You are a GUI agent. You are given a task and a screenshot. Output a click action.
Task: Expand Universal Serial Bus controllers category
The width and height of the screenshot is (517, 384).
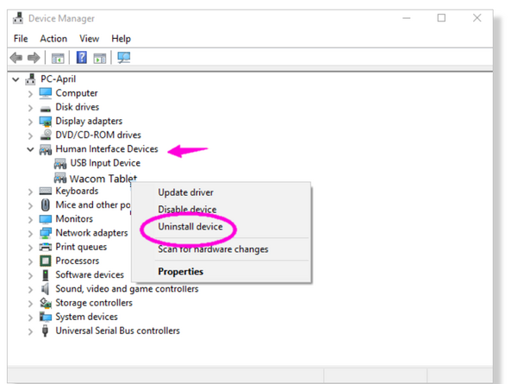pyautogui.click(x=30, y=331)
